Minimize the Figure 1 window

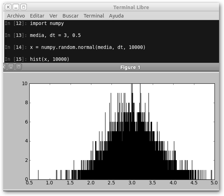[x=11, y=67]
